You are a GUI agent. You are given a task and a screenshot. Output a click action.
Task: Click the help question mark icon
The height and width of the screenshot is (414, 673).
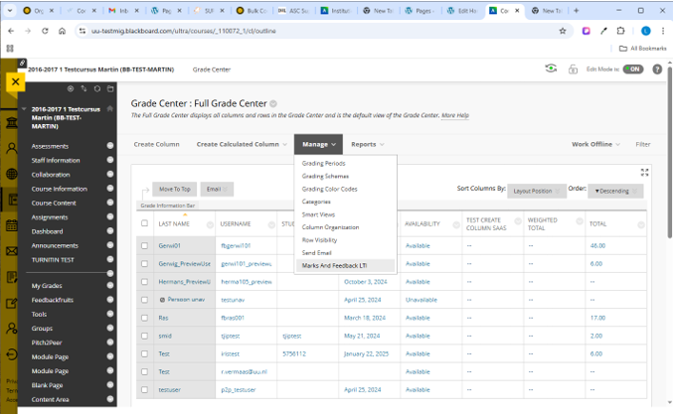(x=657, y=69)
